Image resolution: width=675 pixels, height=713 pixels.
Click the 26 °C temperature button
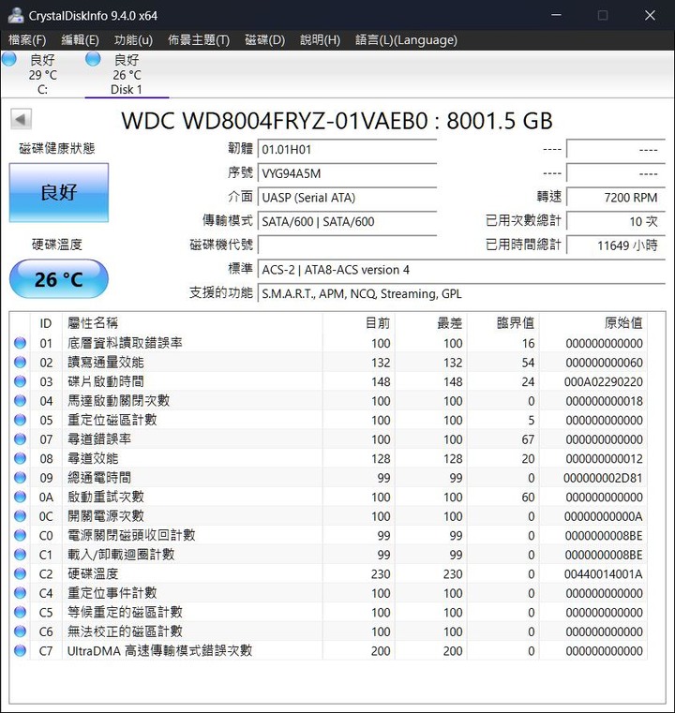[x=59, y=279]
